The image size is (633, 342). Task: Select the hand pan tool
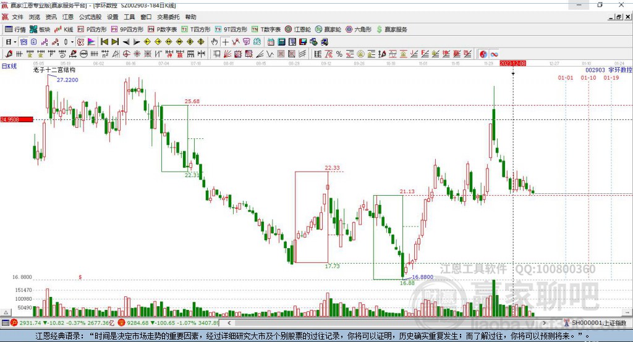pos(215,42)
